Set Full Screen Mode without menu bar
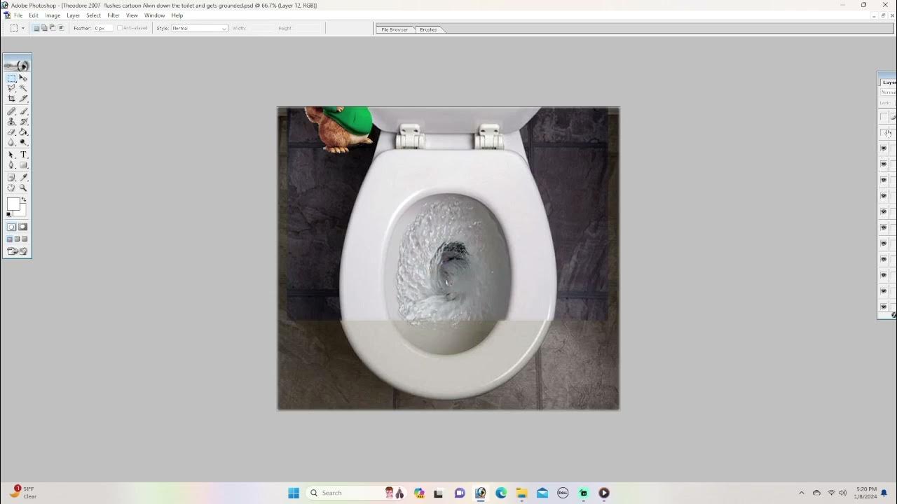This screenshot has width=897, height=504. (25, 239)
